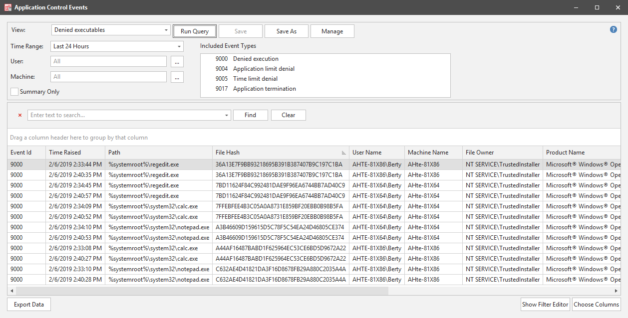Click the Machine Name column header
628x318 pixels.
pos(428,153)
